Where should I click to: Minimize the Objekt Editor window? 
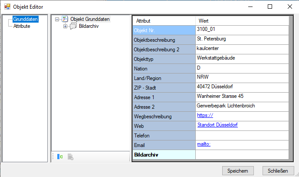coord(250,7)
